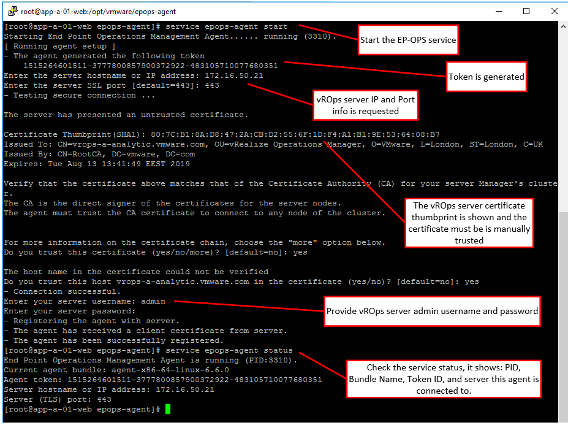Click 'Current agent bundle: agent-x86-64-linux-6.6.0' line
Image resolution: width=568 pixels, height=425 pixels.
(x=116, y=370)
